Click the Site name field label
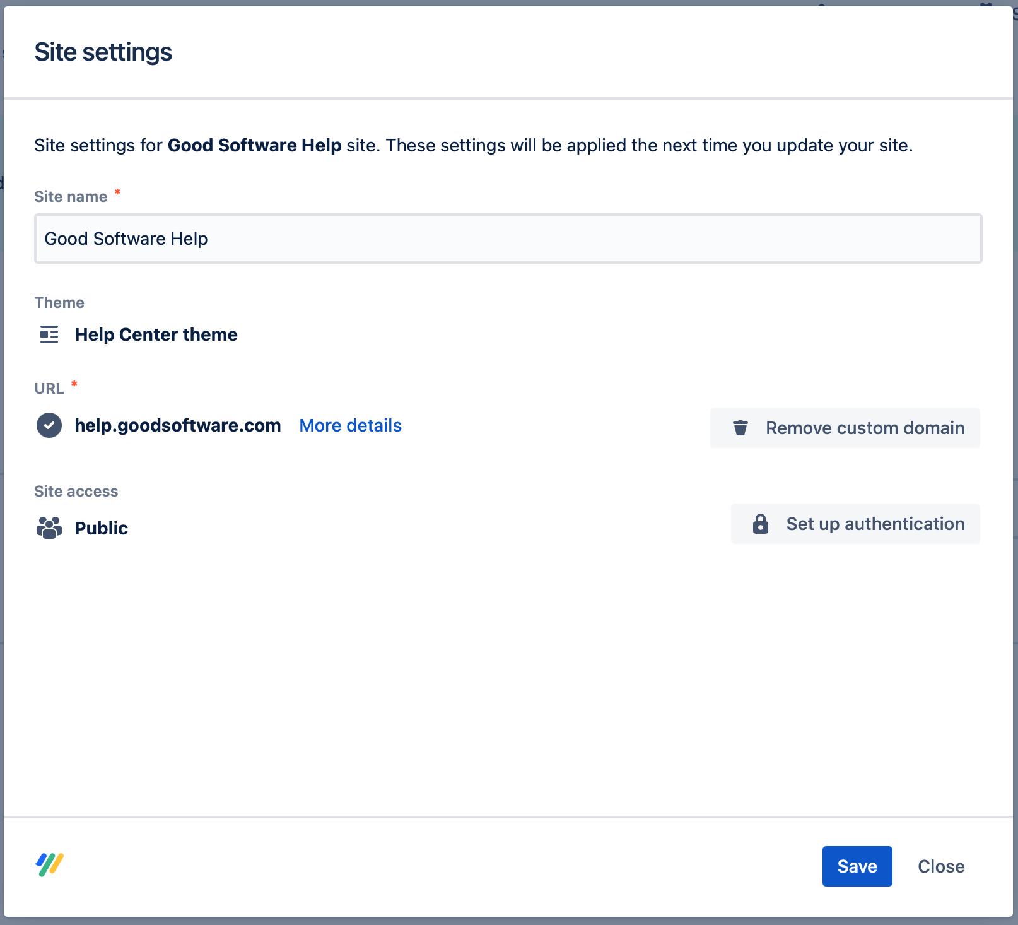Image resolution: width=1018 pixels, height=925 pixels. click(x=71, y=197)
